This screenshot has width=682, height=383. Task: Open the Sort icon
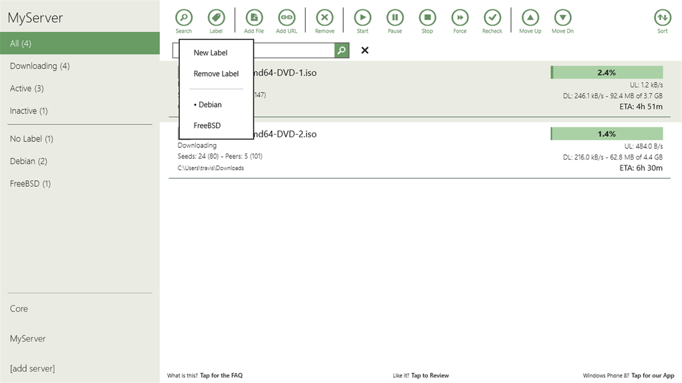point(663,18)
